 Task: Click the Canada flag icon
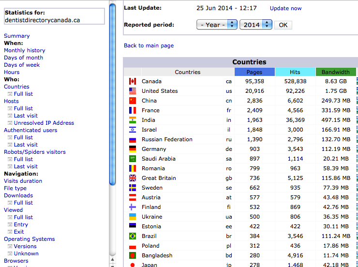[x=133, y=81]
